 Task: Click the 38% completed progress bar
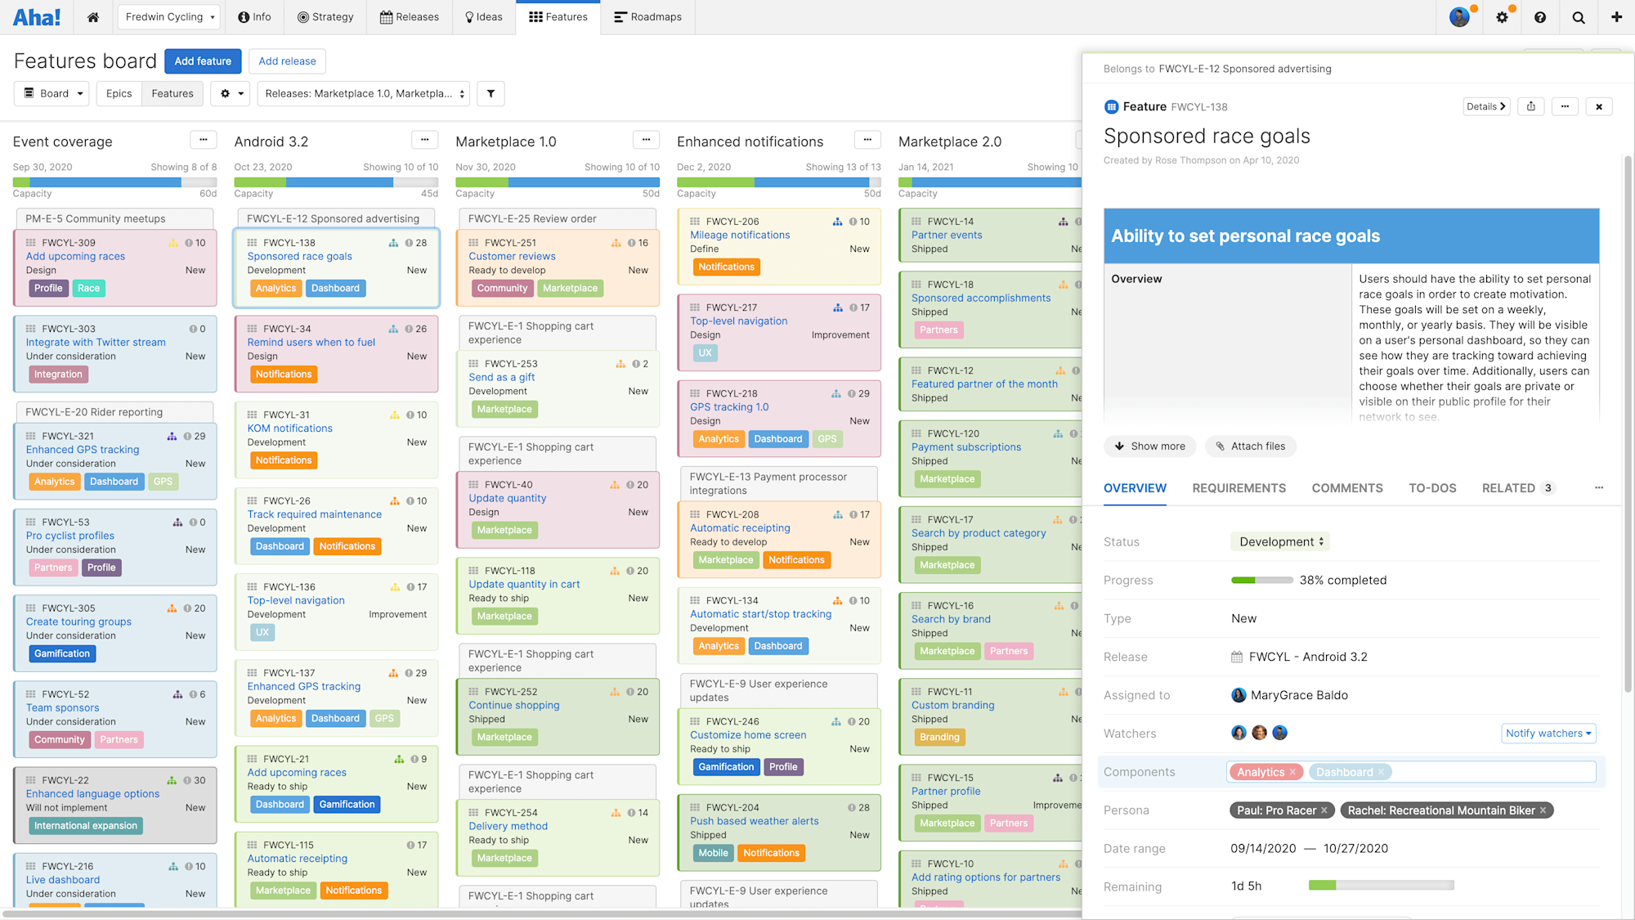click(1261, 580)
